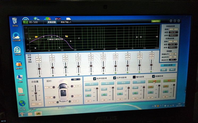The width and height of the screenshot is (198, 123).
Task: Click the 1.396 delay value field
Action: 48,87
